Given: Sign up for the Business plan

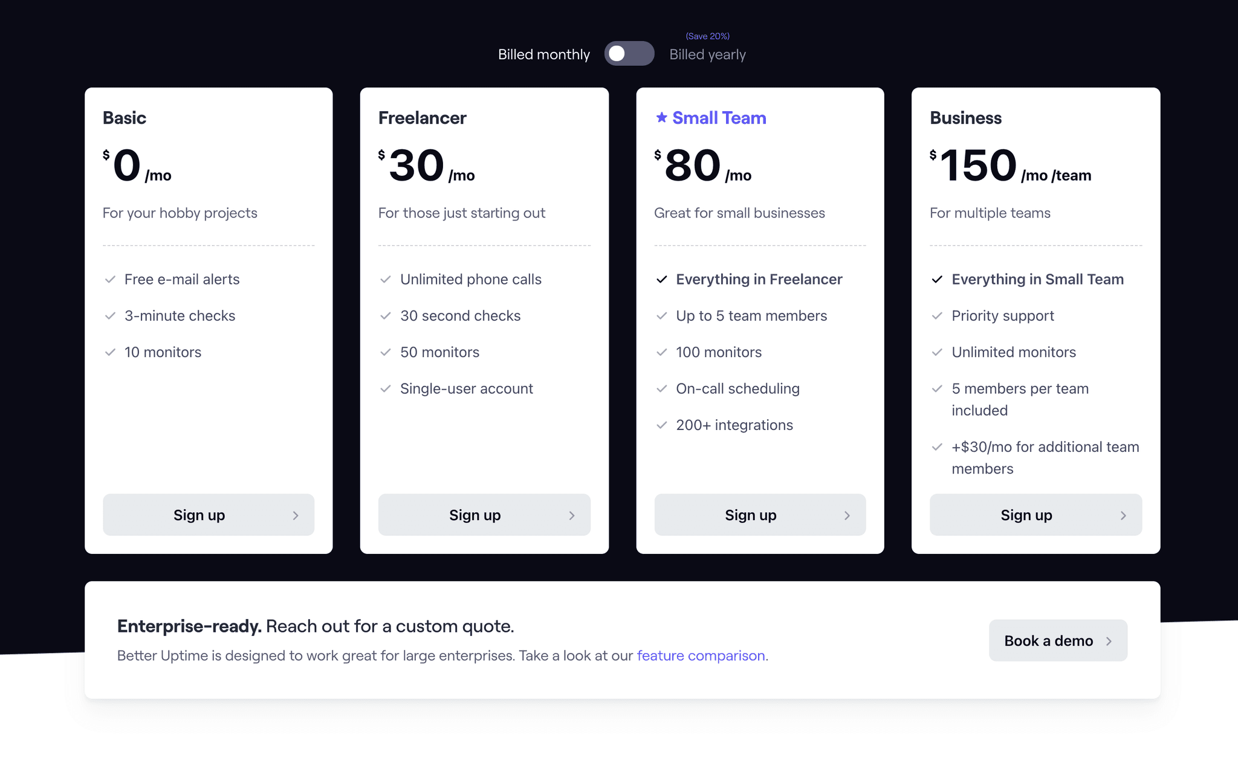Looking at the screenshot, I should 1035,515.
